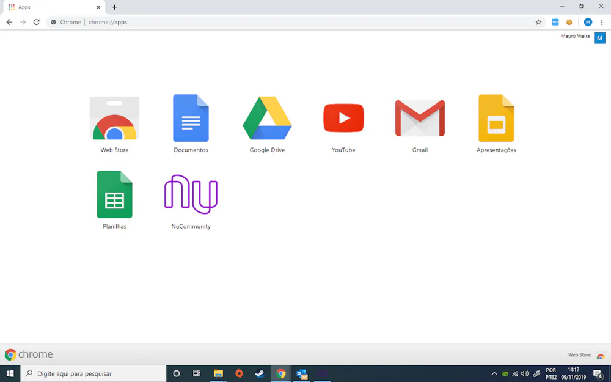This screenshot has height=382, width=611.
Task: Open a new tab
Action: [x=114, y=7]
